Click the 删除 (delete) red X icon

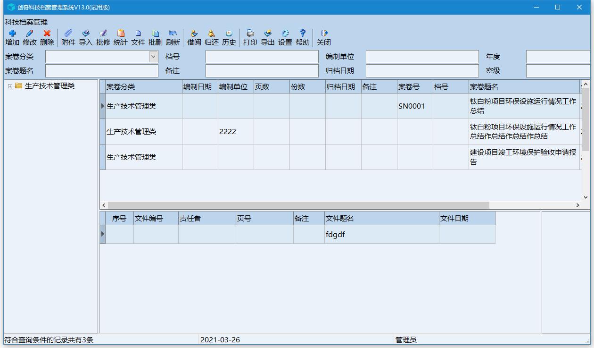pyautogui.click(x=47, y=33)
